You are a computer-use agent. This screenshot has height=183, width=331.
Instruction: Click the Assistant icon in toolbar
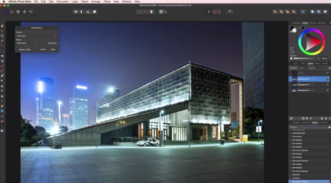coord(230,12)
